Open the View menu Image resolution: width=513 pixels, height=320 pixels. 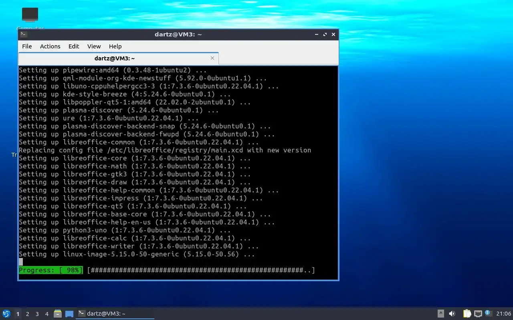coord(94,46)
